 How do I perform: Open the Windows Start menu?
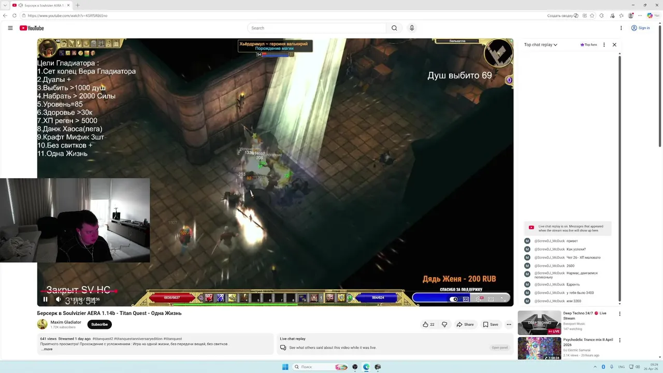pos(285,367)
